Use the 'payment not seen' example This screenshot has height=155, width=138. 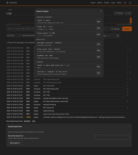(x=98, y=57)
